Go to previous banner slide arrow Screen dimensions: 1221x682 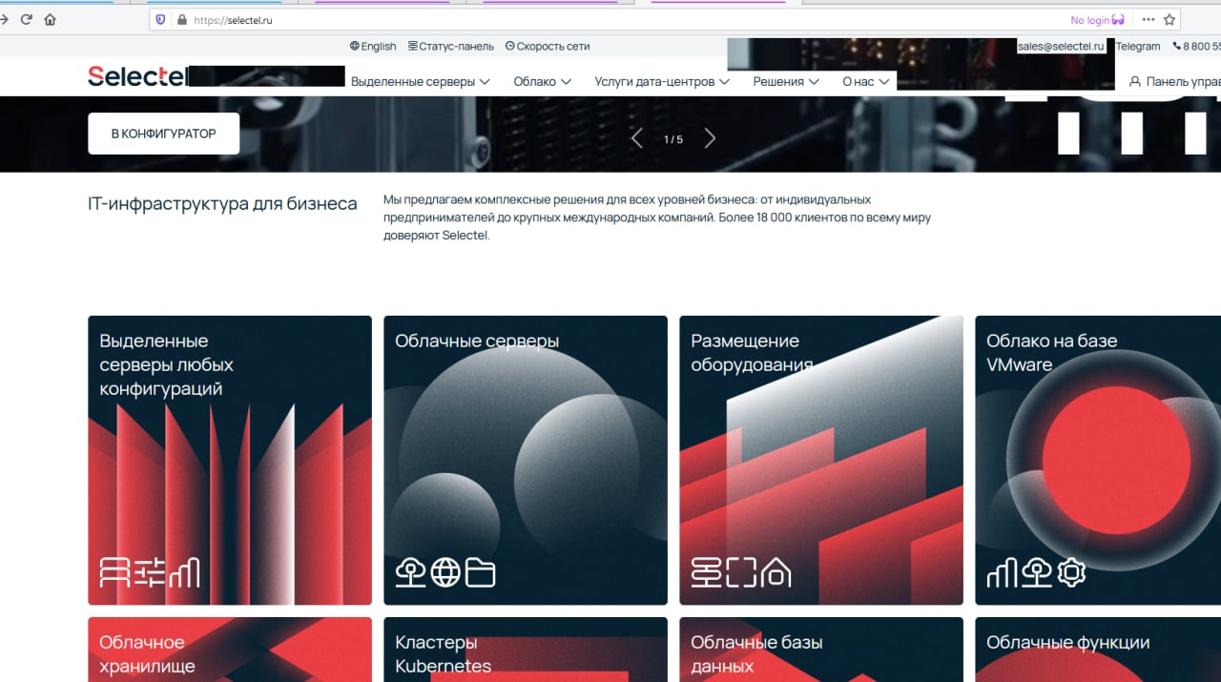click(x=637, y=139)
